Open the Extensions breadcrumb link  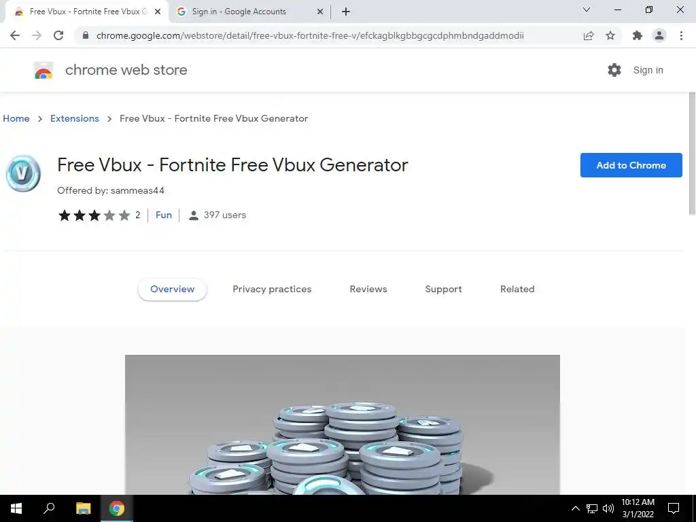pyautogui.click(x=75, y=118)
